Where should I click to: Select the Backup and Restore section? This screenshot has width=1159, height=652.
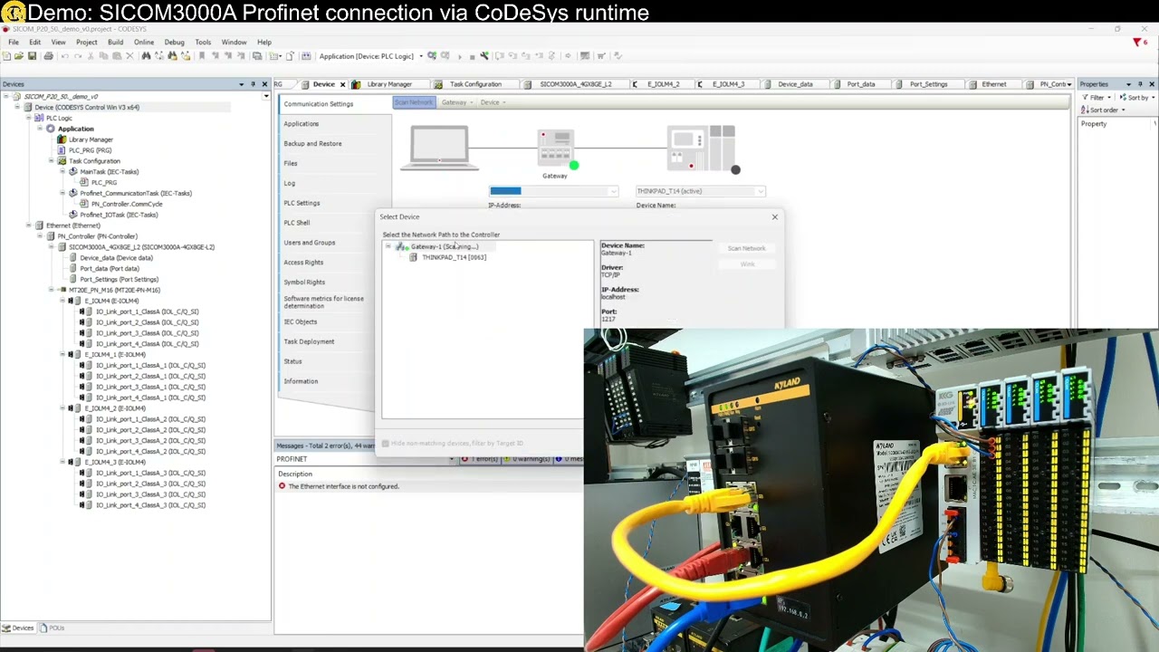click(x=312, y=143)
